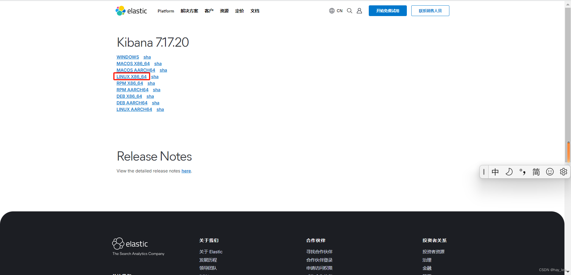Download the MACOS X86_64 package
Screen dimensions: 571x275
click(133, 64)
